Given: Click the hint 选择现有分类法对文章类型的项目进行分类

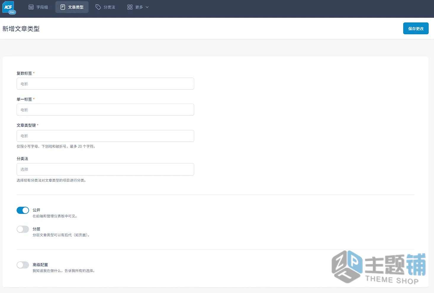Looking at the screenshot, I should 51,180.
